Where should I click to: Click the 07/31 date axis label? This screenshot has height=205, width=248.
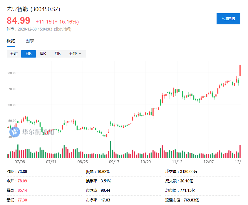point(51,162)
